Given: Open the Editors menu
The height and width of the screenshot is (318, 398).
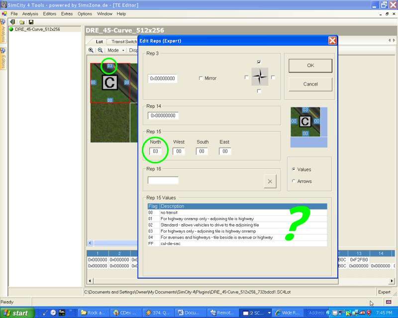Looking at the screenshot, I should 49,14.
